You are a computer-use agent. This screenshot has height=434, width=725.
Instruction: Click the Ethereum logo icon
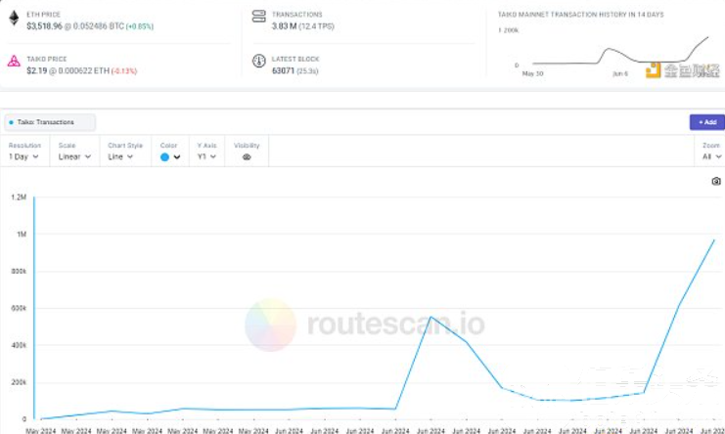(15, 18)
